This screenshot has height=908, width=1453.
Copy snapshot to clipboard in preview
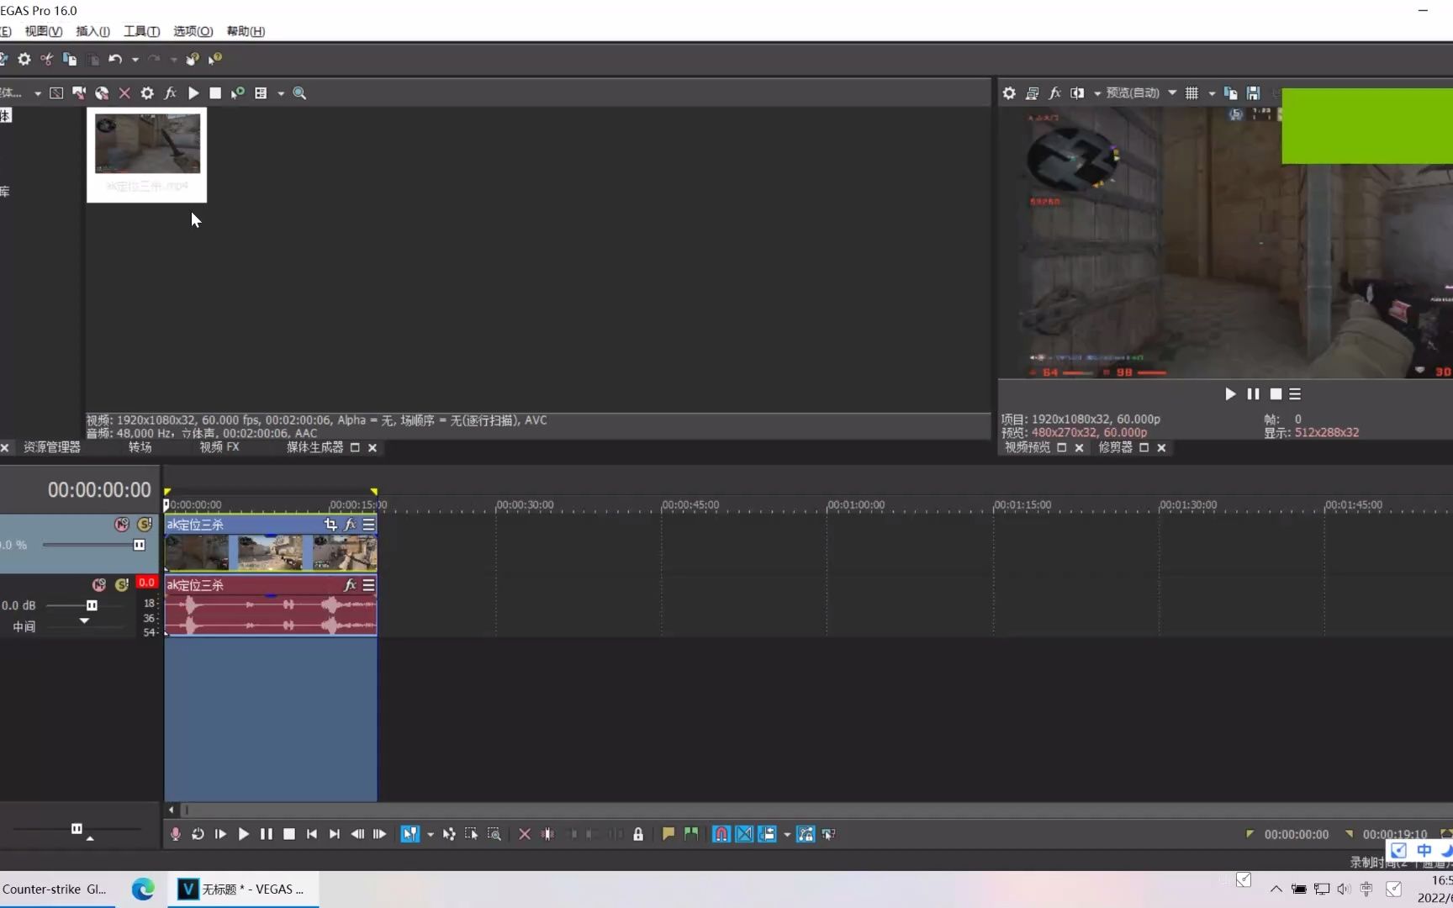click(1231, 93)
